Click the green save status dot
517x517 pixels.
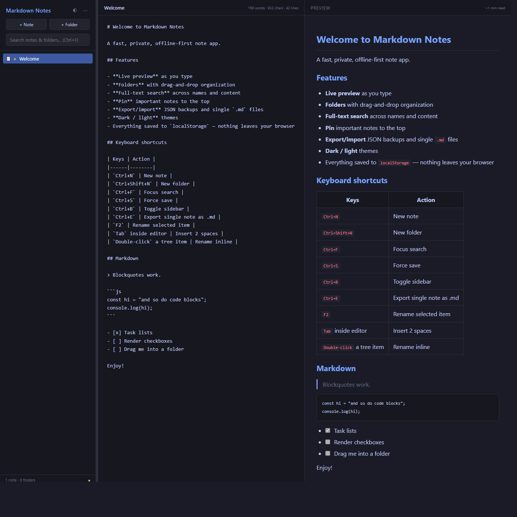(x=89, y=480)
